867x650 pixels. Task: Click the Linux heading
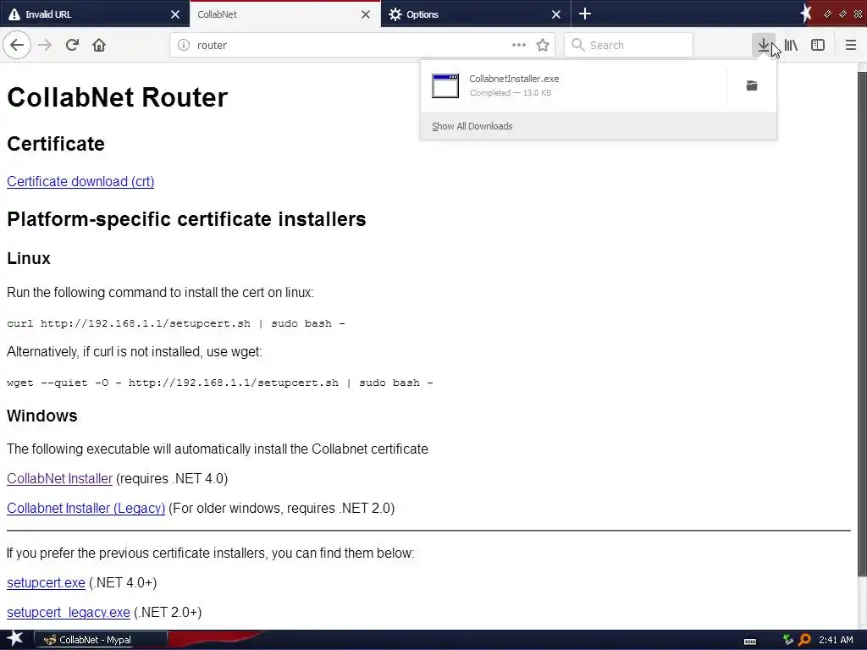click(x=29, y=258)
